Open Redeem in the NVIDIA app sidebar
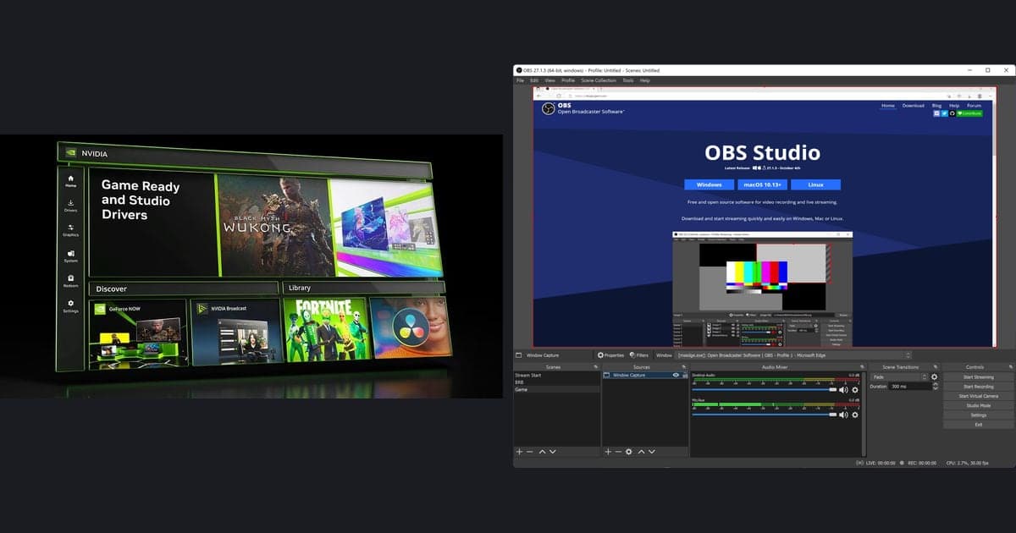 [x=70, y=280]
